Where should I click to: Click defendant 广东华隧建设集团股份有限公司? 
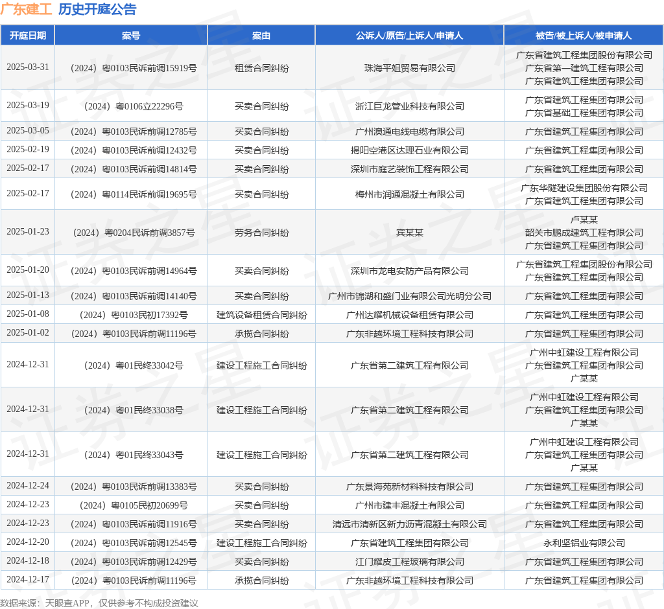click(584, 188)
